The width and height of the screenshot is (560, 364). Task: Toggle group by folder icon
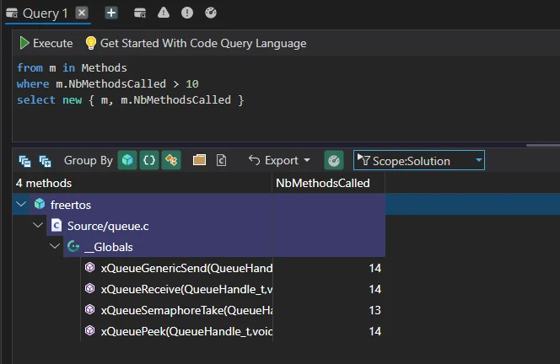click(199, 160)
